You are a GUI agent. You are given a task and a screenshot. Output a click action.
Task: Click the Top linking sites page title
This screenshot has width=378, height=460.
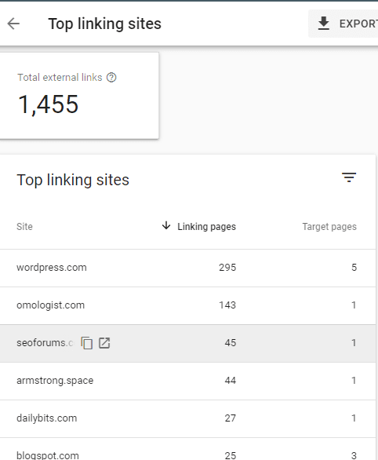pyautogui.click(x=104, y=24)
